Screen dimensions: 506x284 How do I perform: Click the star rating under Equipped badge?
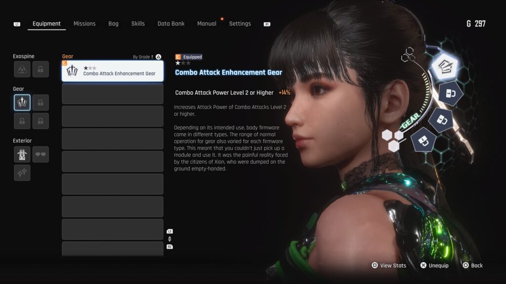coord(183,63)
